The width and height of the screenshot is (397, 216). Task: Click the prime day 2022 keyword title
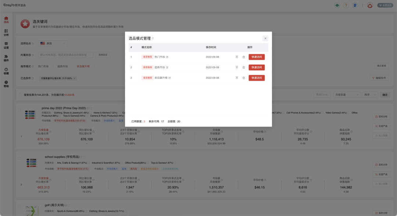pyautogui.click(x=64, y=108)
